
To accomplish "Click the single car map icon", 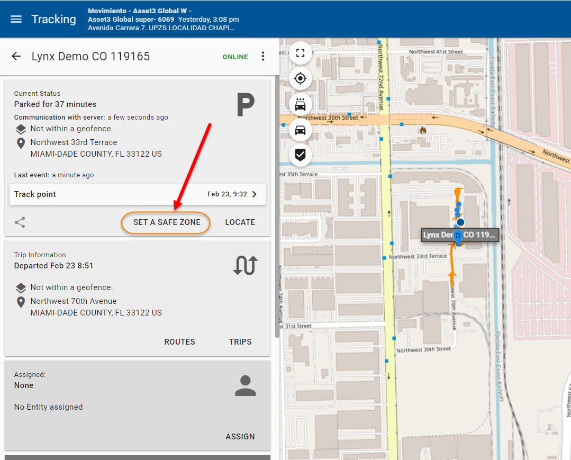I will (x=300, y=130).
